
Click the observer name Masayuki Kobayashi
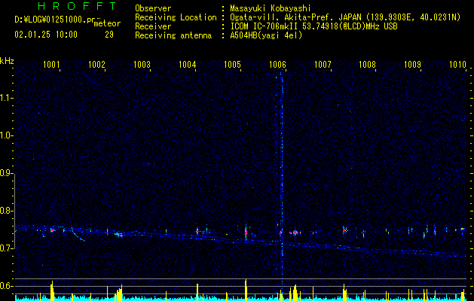point(271,8)
